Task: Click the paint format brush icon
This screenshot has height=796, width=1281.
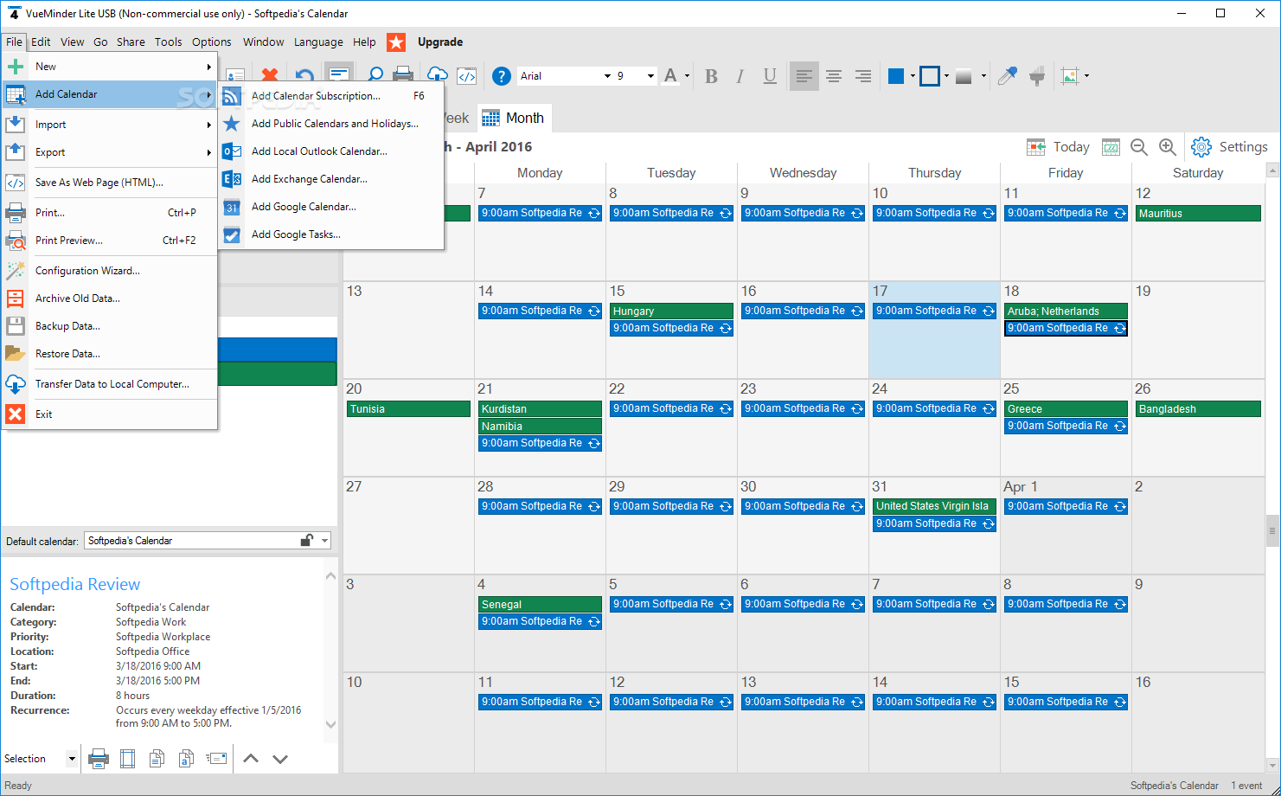Action: [x=1037, y=76]
